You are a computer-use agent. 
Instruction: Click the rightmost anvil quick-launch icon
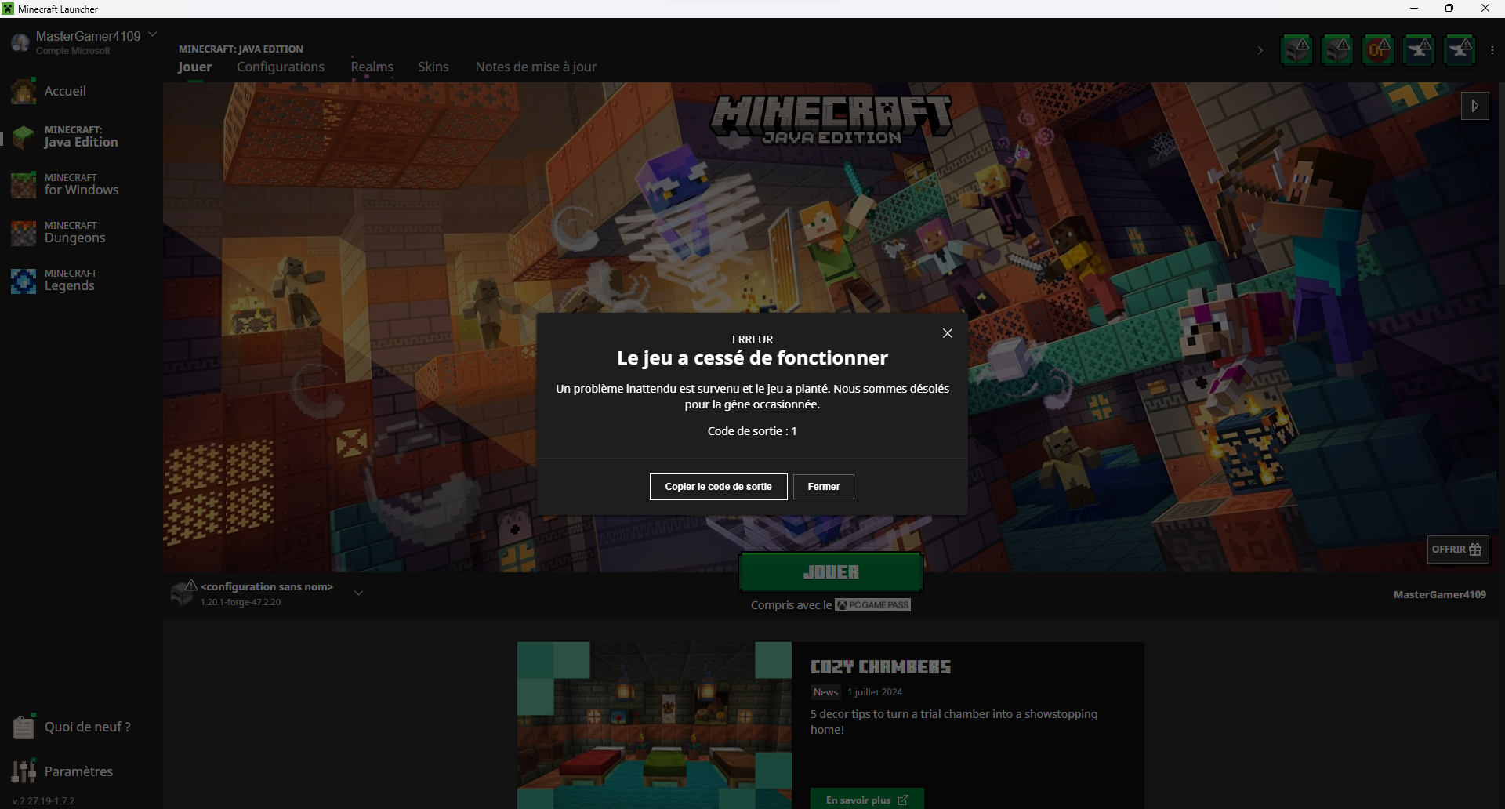tap(1460, 50)
